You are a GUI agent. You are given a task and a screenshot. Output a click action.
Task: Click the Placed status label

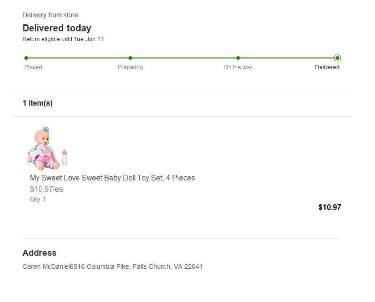33,67
